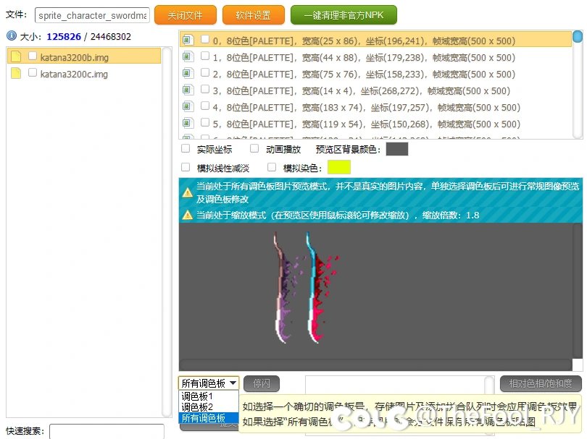Viewport: 587px width, 439px height.
Task: Choose 调色板2 from the palette list
Action: pyautogui.click(x=209, y=407)
